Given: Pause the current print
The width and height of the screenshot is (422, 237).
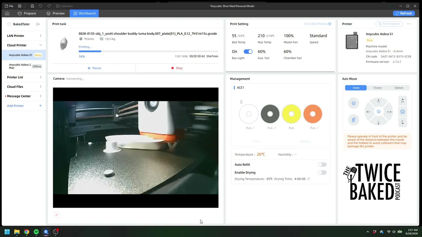Looking at the screenshot, I should (94, 68).
